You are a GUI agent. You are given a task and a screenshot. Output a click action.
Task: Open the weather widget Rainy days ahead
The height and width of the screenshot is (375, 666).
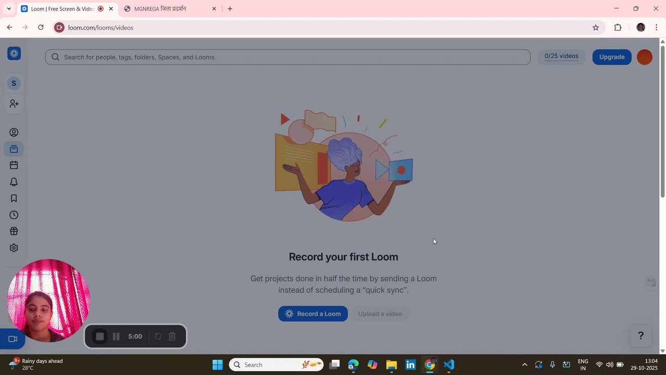point(36,365)
